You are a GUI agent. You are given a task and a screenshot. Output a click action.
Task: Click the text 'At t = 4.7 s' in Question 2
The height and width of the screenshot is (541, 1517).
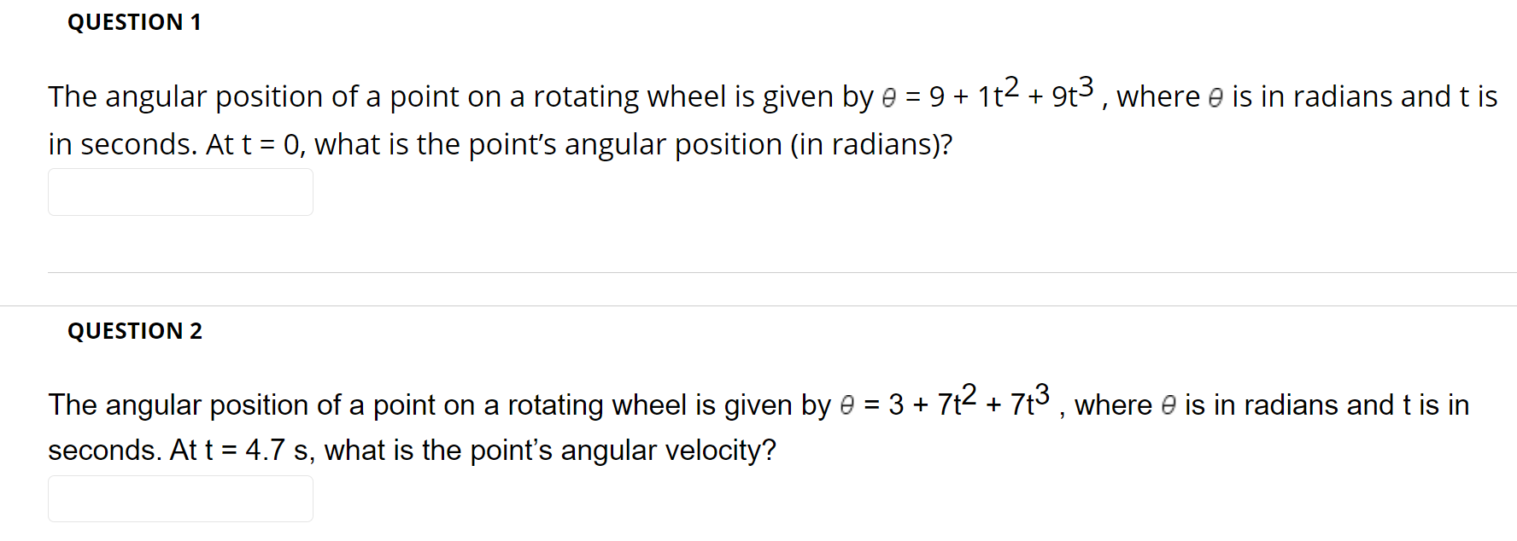click(x=239, y=451)
